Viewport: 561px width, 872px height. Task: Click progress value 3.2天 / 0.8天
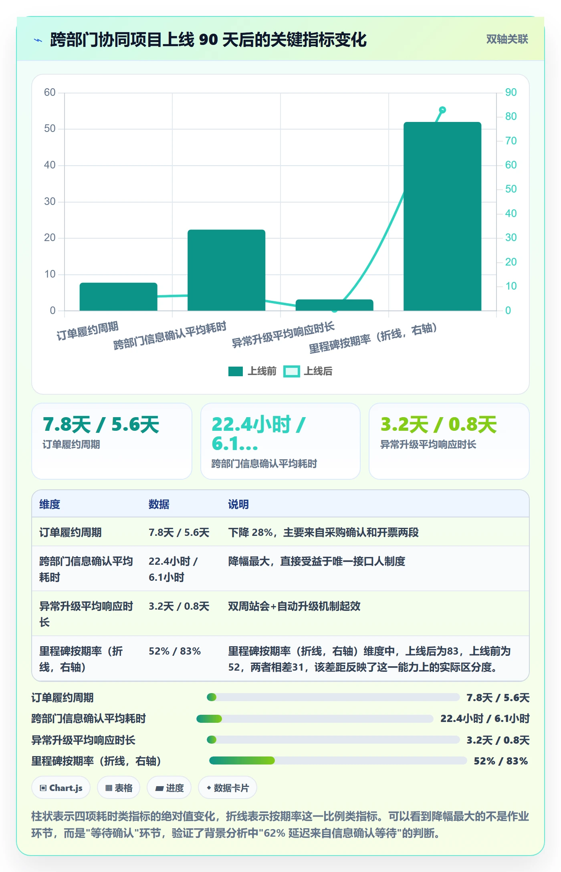[498, 740]
